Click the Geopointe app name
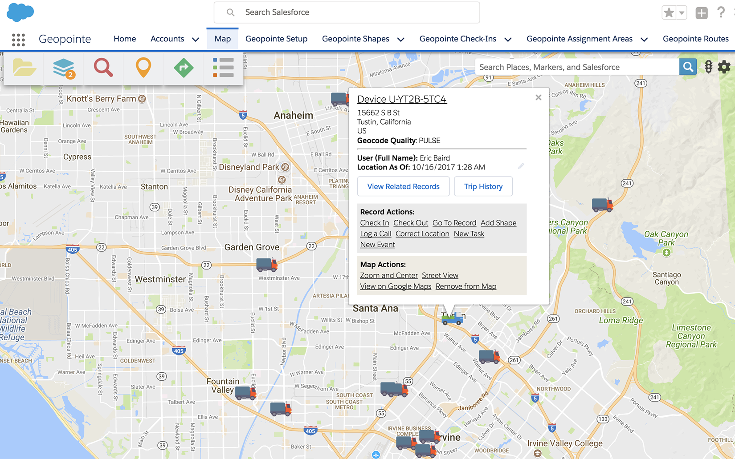 (65, 39)
